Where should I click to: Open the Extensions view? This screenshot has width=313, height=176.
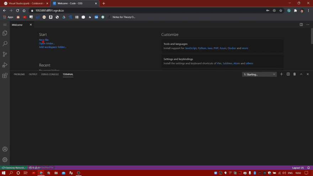coord(5,75)
